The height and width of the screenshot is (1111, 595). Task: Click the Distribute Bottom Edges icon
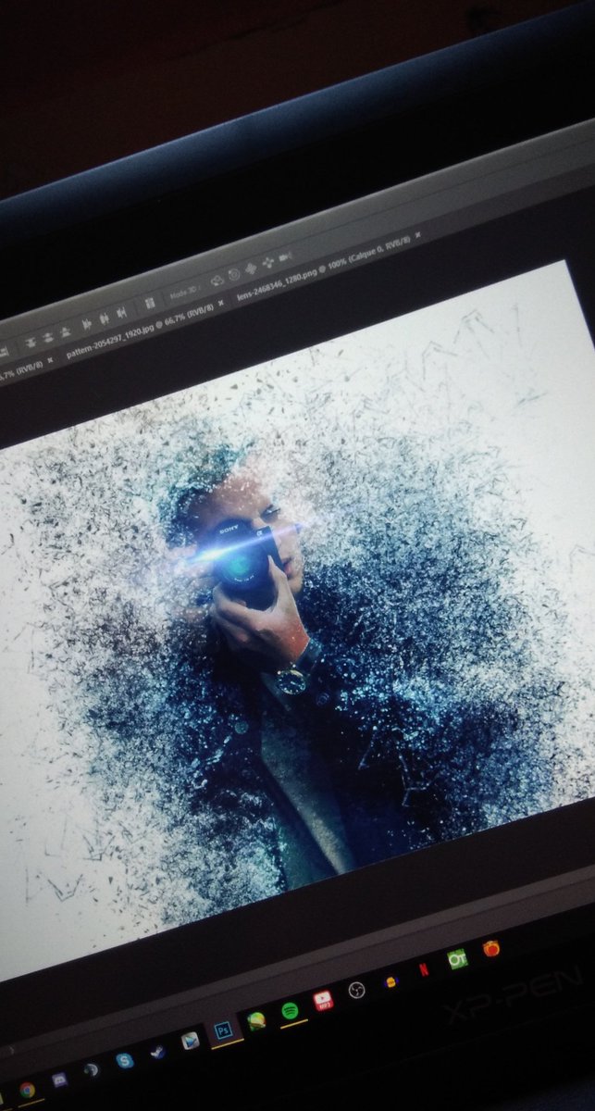pyautogui.click(x=66, y=331)
